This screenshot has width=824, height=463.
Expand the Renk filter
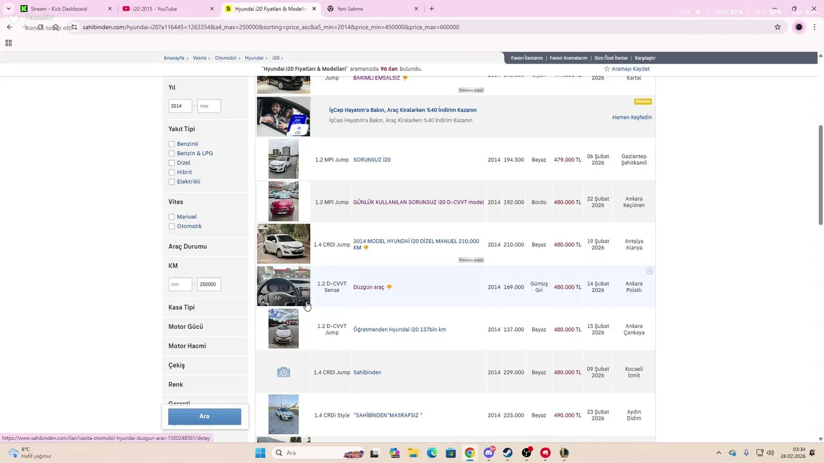[205, 385]
